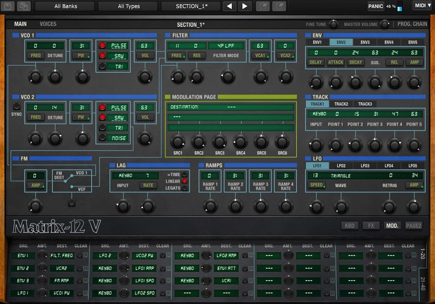This screenshot has height=304, width=435.
Task: Switch to the PAGE2 tab
Action: [413, 226]
